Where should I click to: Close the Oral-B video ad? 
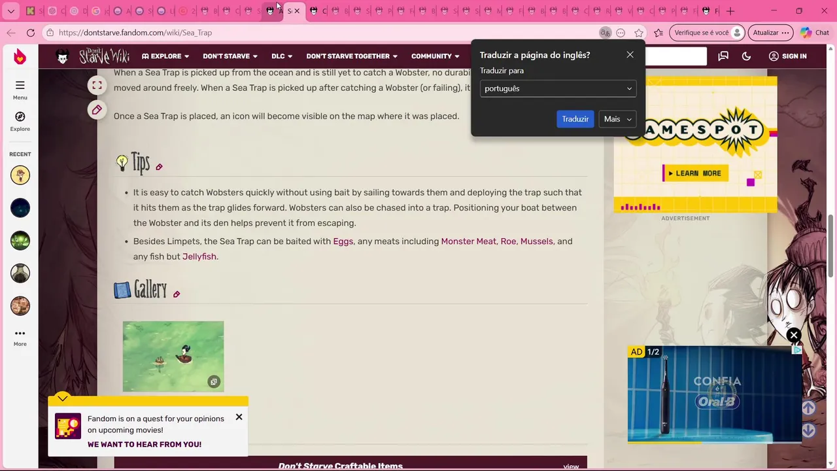(794, 336)
